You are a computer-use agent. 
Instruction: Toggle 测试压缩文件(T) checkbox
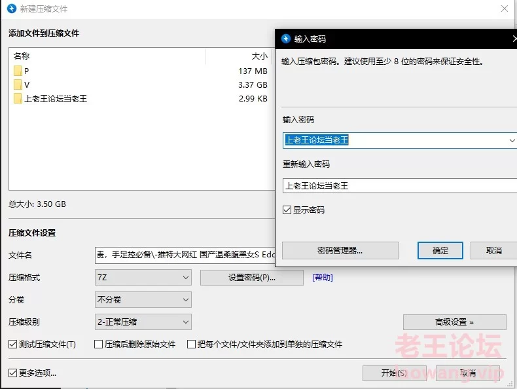point(12,344)
